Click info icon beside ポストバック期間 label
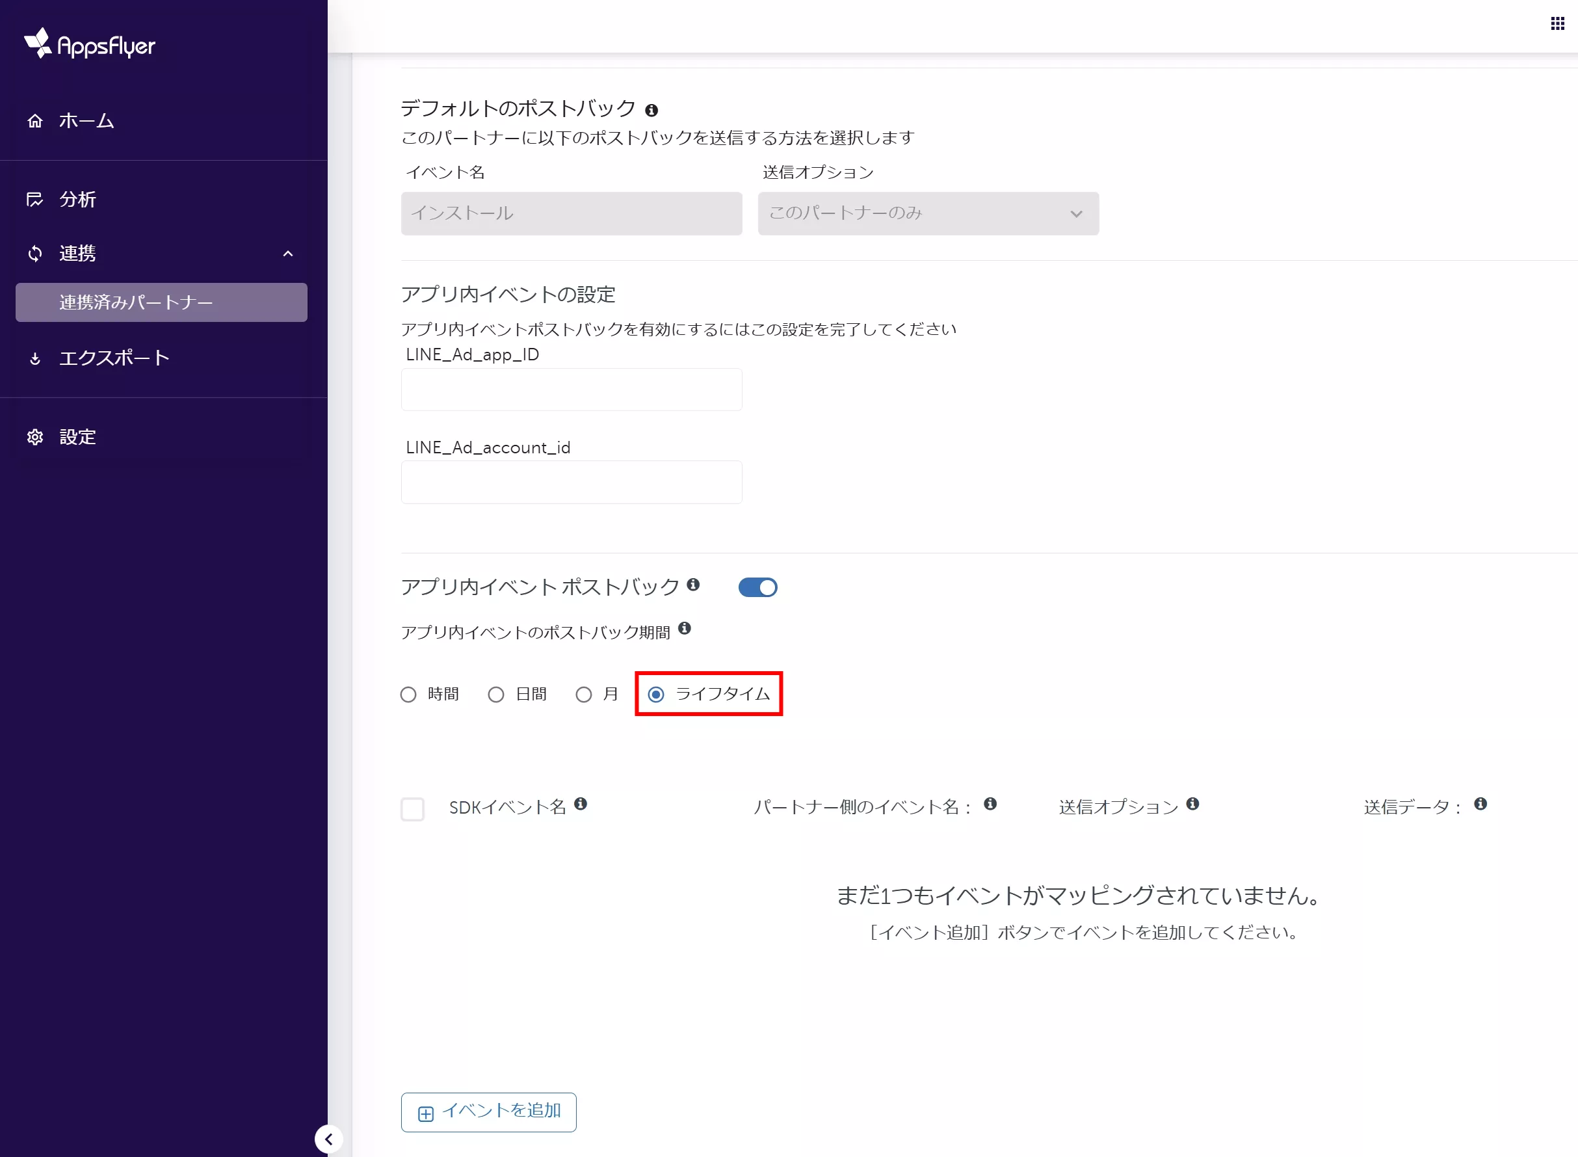1578x1157 pixels. [x=685, y=629]
